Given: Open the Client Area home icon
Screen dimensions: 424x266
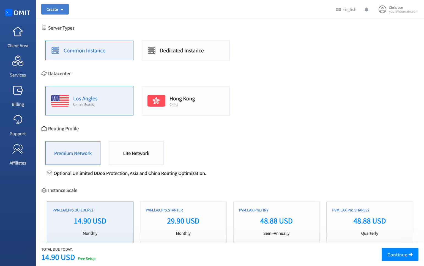Looking at the screenshot, I should click(18, 32).
